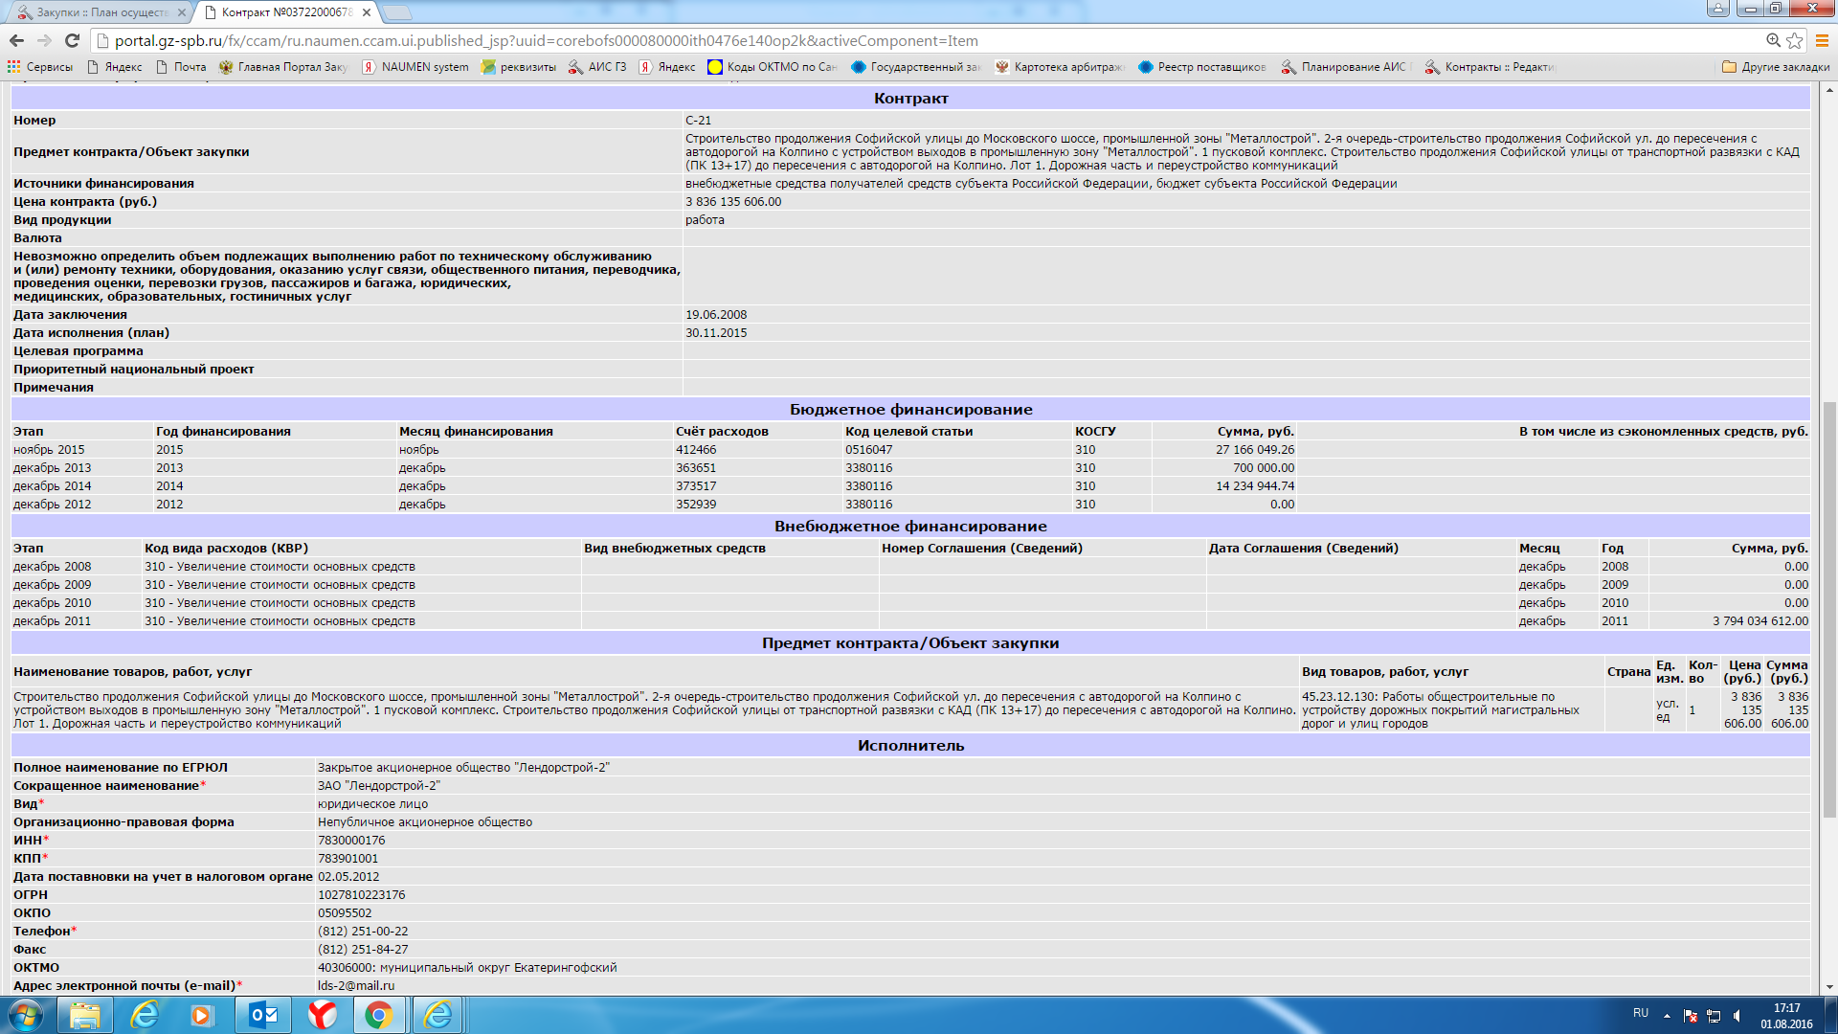Expand the Другие закладки folder
The image size is (1838, 1034).
pos(1776,67)
